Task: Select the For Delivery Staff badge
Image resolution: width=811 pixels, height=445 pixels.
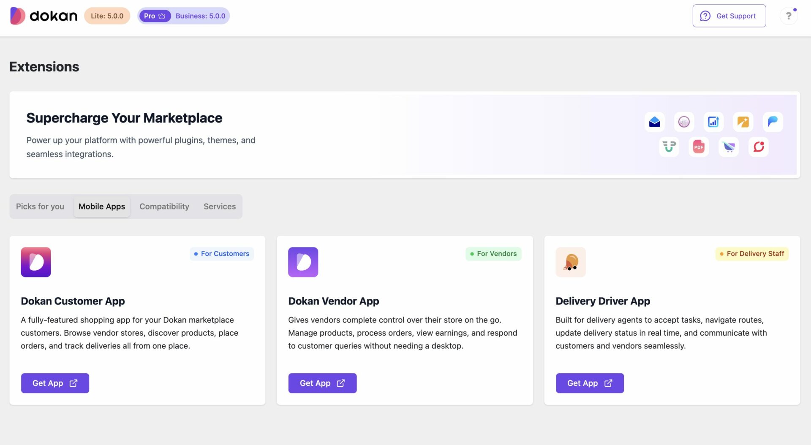Action: (751, 254)
